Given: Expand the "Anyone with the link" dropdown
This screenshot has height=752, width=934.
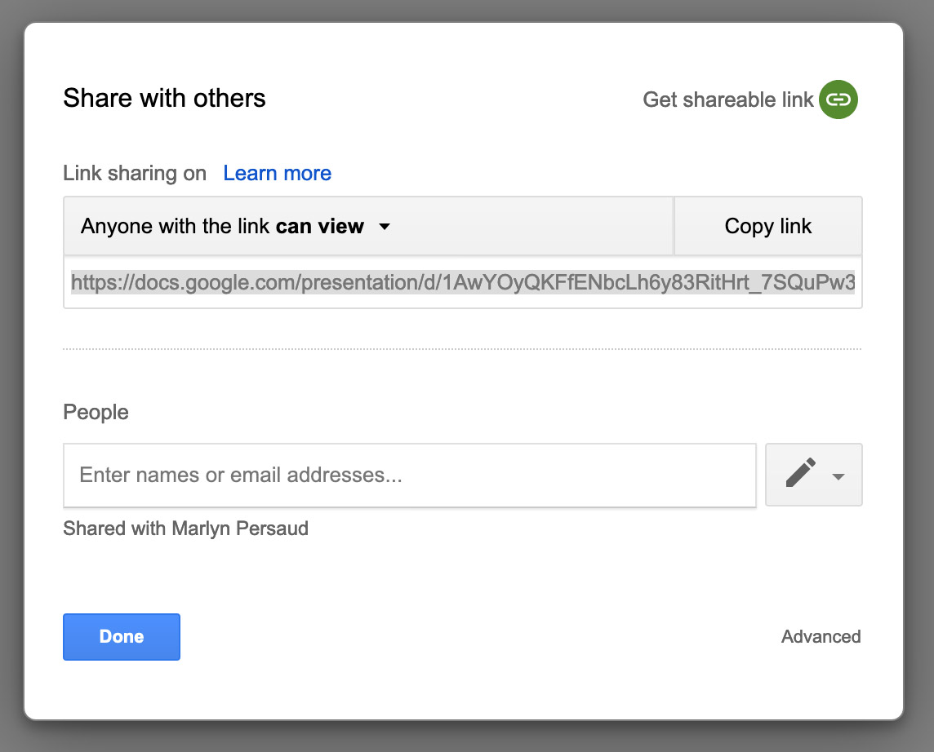Looking at the screenshot, I should 237,226.
